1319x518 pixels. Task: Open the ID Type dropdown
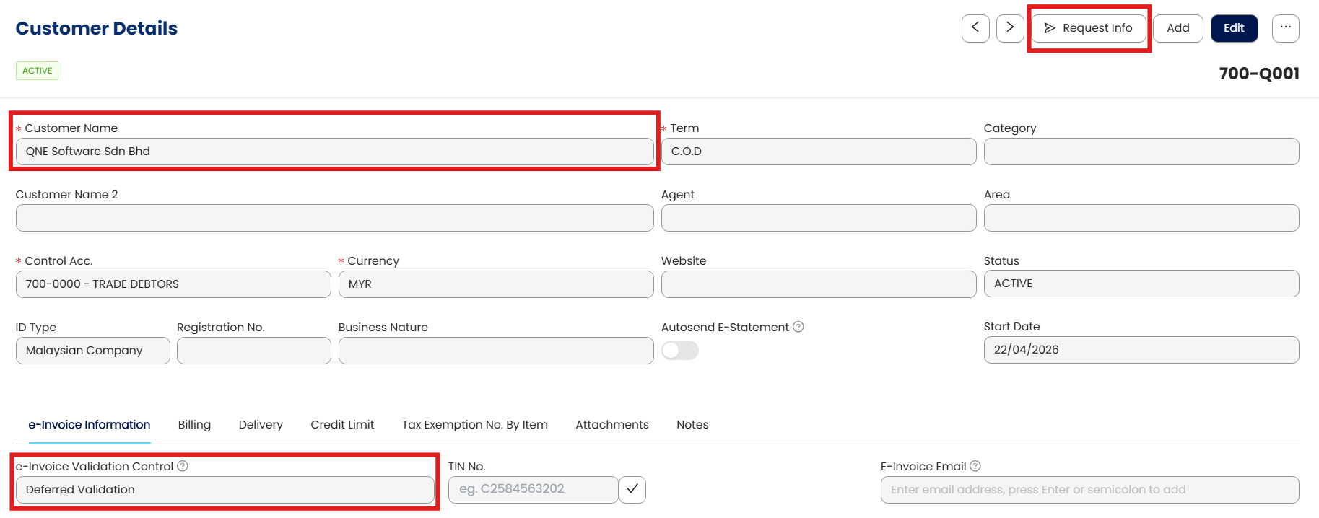pos(92,351)
